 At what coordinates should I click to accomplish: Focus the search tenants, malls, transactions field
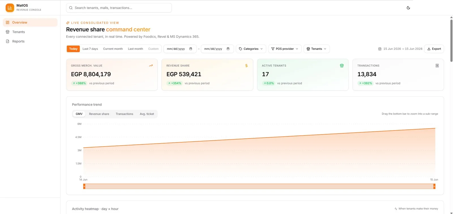click(119, 8)
